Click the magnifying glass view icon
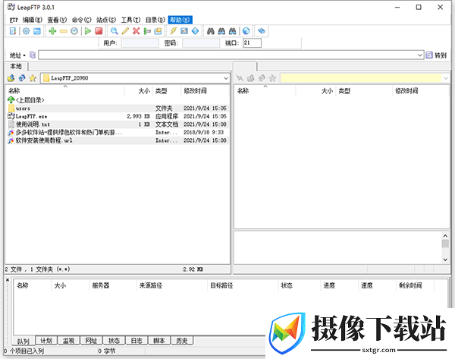Viewport: 455px width, 359px height. 114,31
